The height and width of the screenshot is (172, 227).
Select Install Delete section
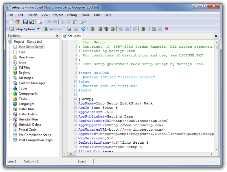point(28,114)
